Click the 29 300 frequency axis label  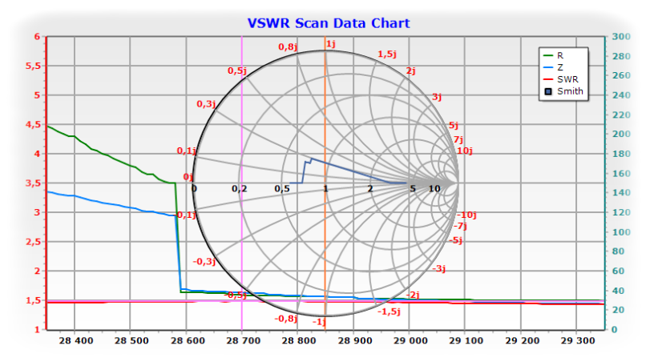tap(578, 340)
